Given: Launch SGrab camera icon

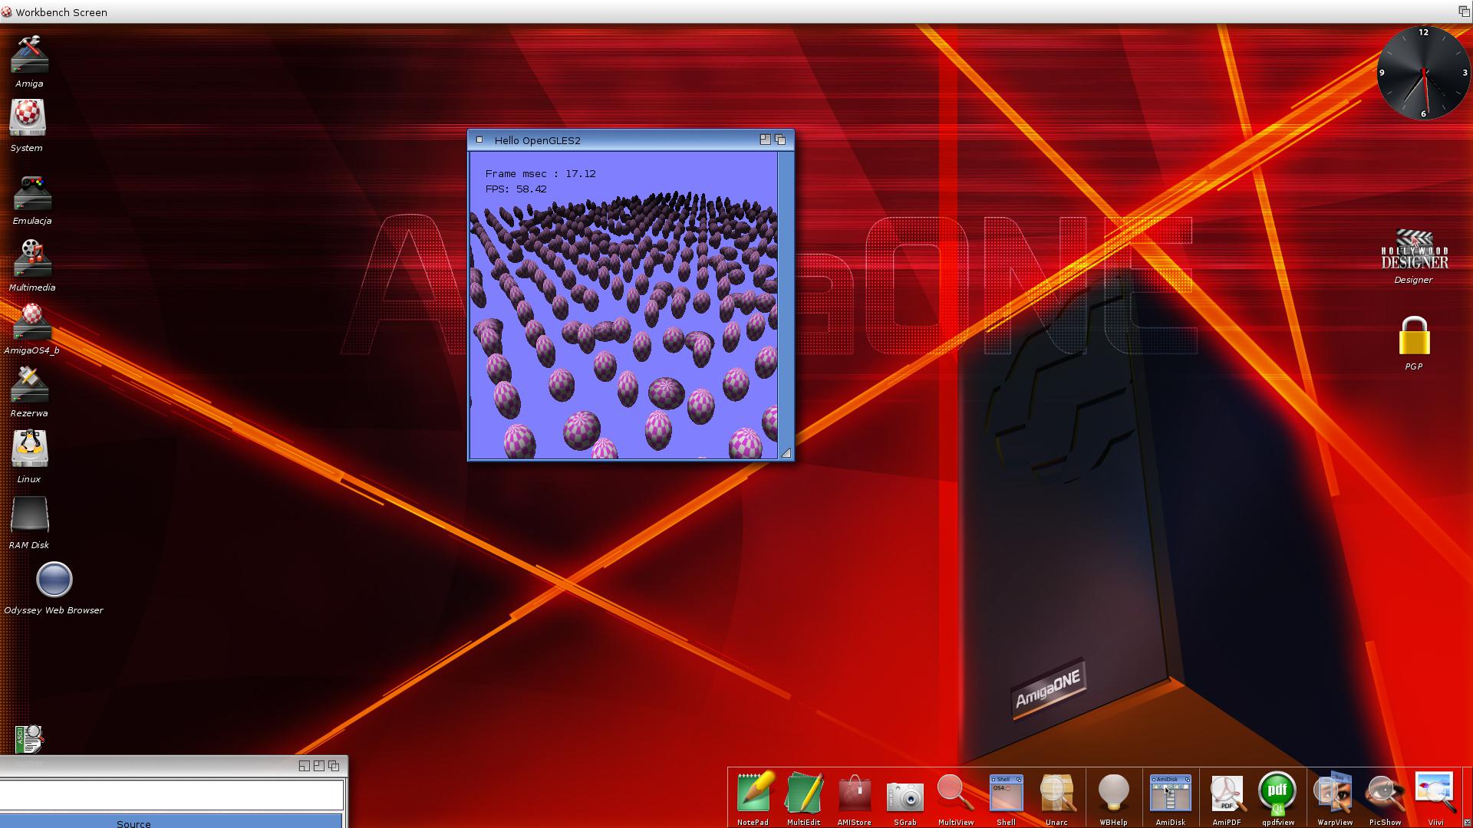Looking at the screenshot, I should pyautogui.click(x=905, y=797).
